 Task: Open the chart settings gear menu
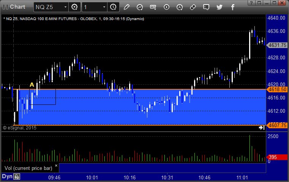pyautogui.click(x=74, y=7)
